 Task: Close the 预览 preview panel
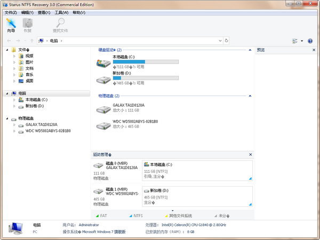click(316, 50)
